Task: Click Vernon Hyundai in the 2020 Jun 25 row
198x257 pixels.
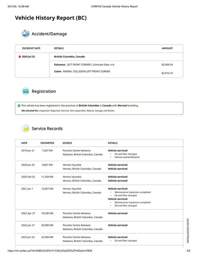Action: (x=72, y=165)
